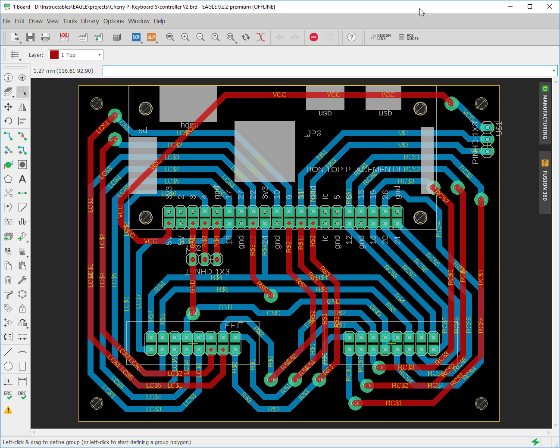Open the Help question mark
The width and height of the screenshot is (560, 448).
click(352, 37)
